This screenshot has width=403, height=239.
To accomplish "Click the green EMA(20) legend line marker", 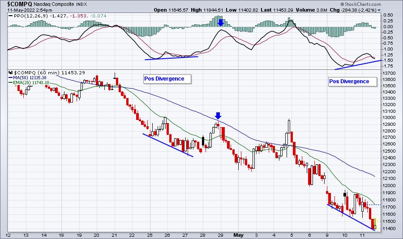I will [11, 82].
